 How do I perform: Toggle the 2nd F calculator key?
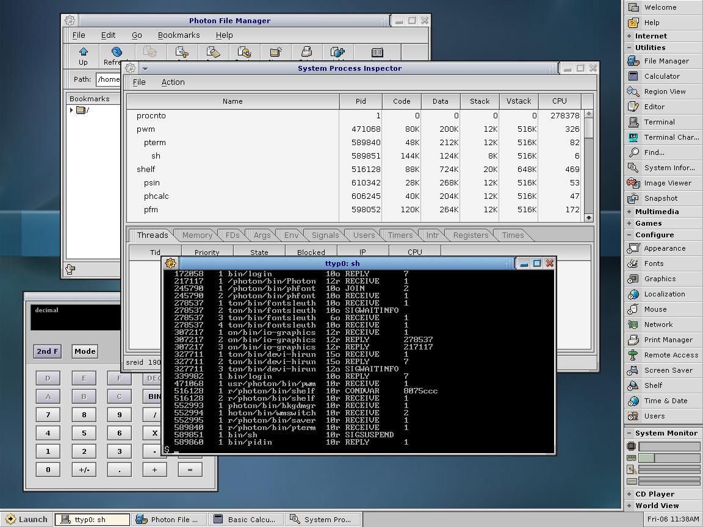[48, 351]
